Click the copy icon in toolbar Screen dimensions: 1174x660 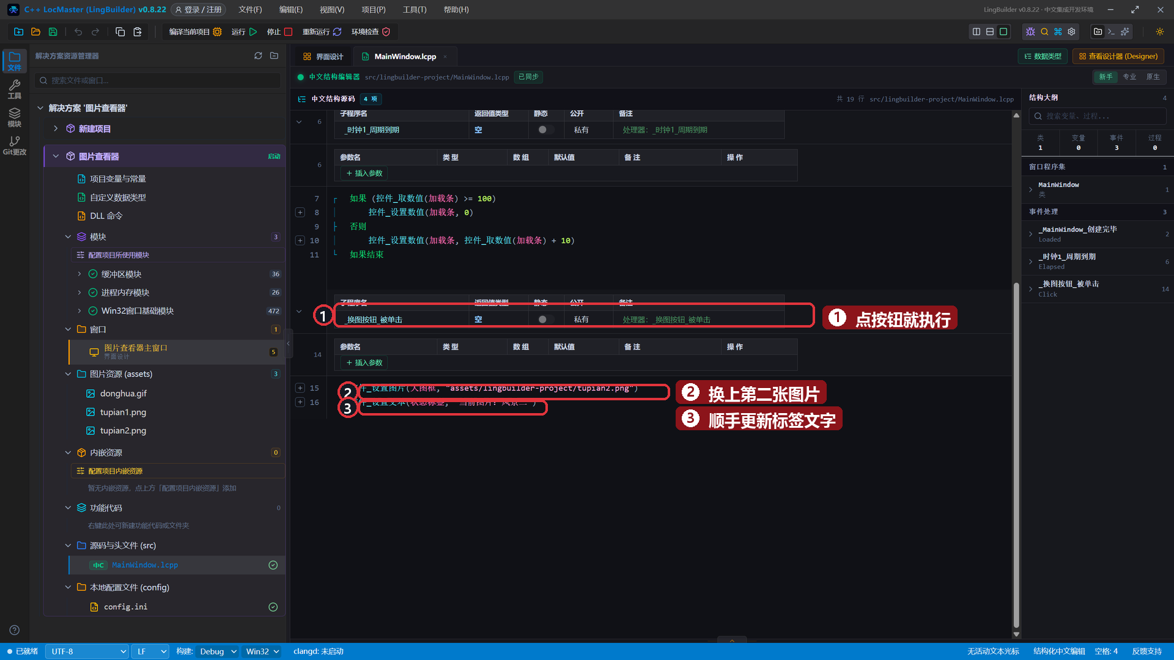tap(120, 32)
